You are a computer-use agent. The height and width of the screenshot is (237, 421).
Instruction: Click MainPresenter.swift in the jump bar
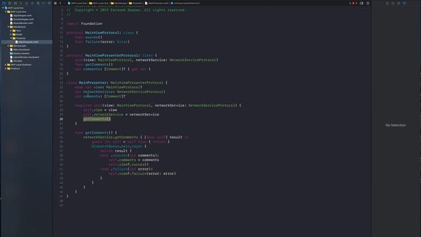click(156, 3)
